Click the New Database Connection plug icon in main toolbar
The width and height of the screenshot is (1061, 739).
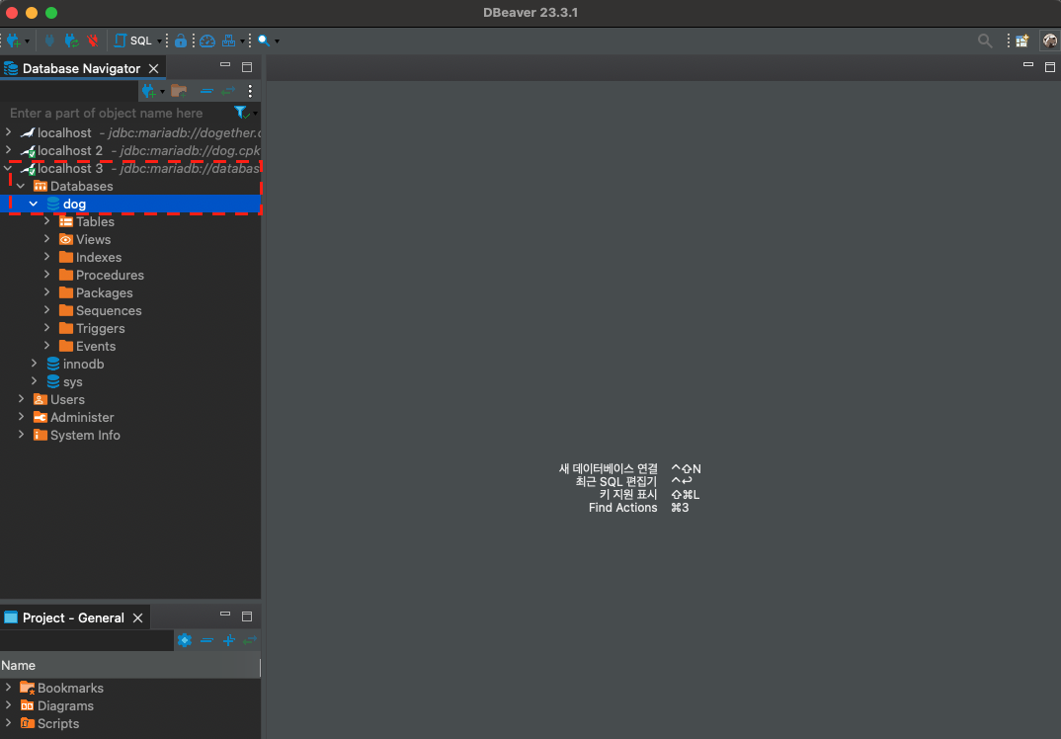point(14,41)
